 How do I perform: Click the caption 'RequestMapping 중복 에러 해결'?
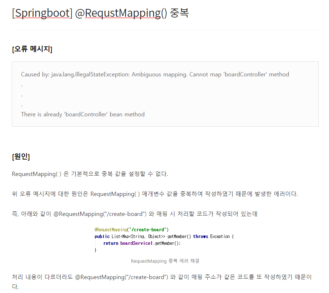(165, 261)
